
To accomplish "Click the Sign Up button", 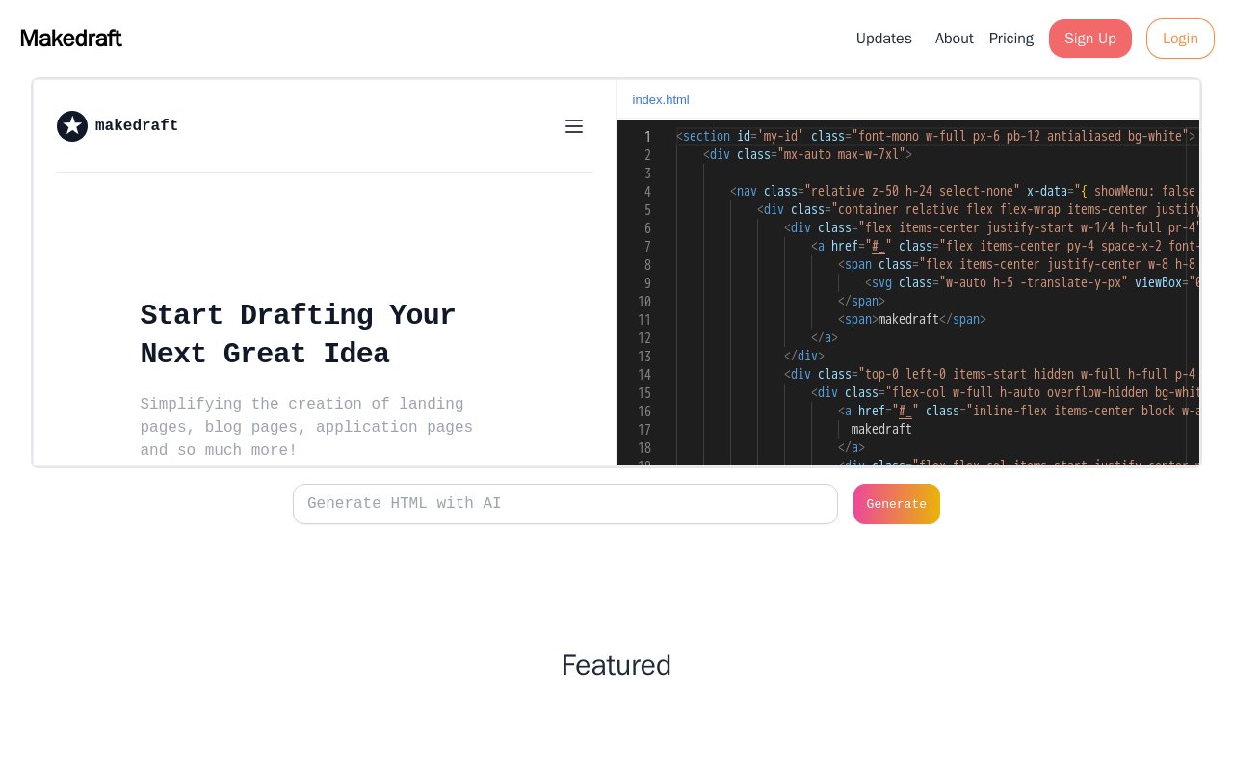I will pos(1089,39).
